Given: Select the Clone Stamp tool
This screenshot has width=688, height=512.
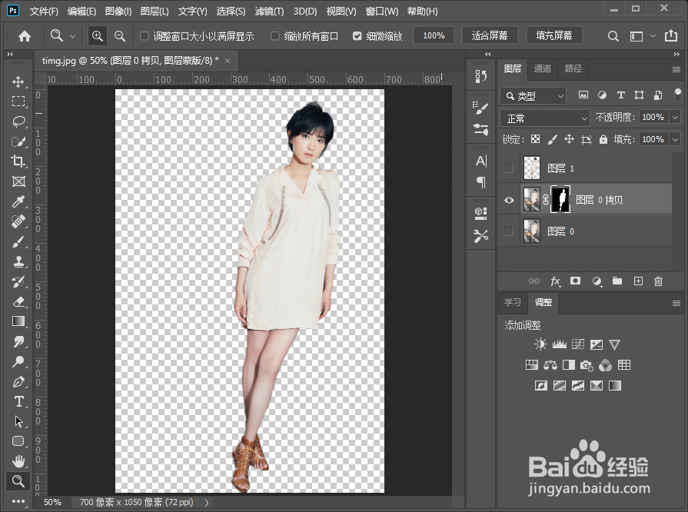Looking at the screenshot, I should [18, 262].
